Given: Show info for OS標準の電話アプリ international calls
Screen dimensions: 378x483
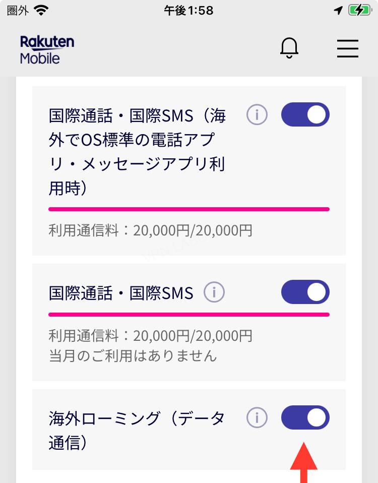Looking at the screenshot, I should pos(257,115).
